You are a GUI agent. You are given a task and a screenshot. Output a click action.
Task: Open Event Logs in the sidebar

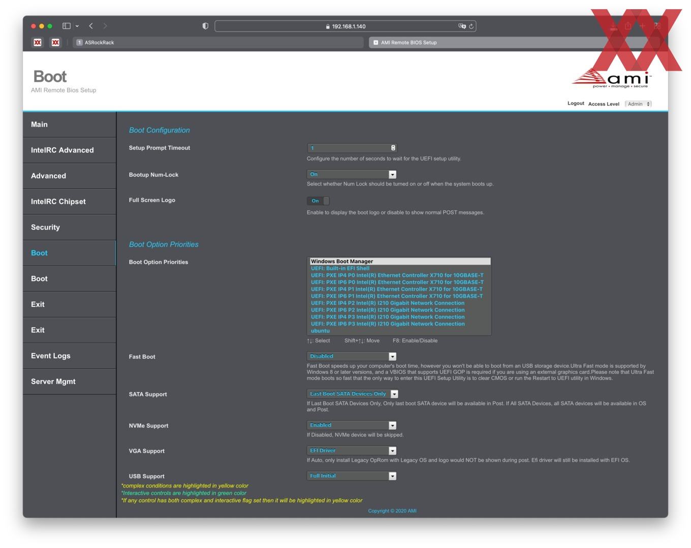pos(70,356)
